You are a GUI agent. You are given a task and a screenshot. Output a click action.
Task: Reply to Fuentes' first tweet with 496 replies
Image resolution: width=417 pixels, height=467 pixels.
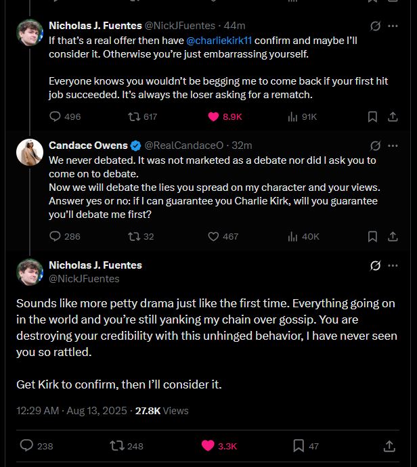point(56,116)
